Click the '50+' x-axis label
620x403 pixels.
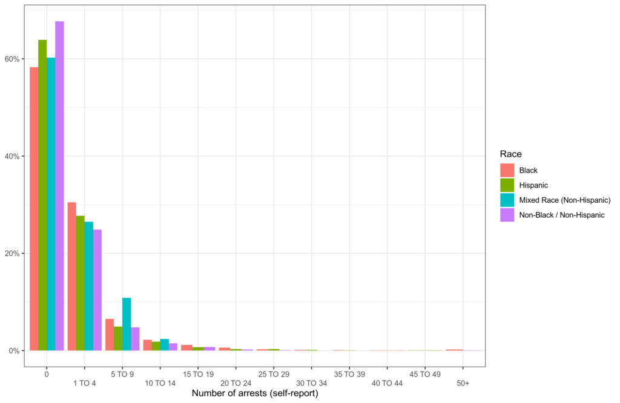click(x=463, y=383)
